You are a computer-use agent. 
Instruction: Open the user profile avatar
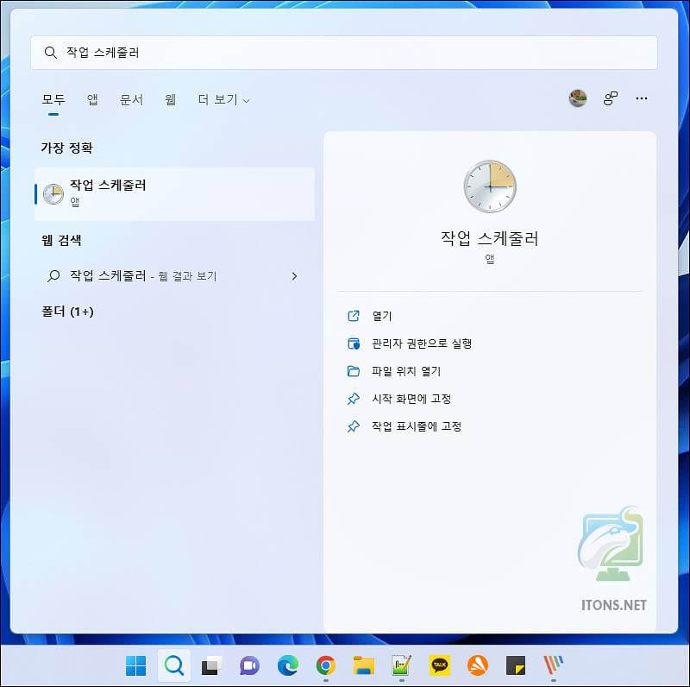tap(578, 98)
